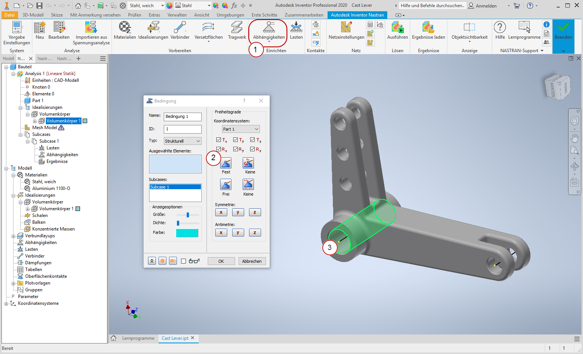Toggle the Rx degree of freedom checkbox

tap(219, 149)
